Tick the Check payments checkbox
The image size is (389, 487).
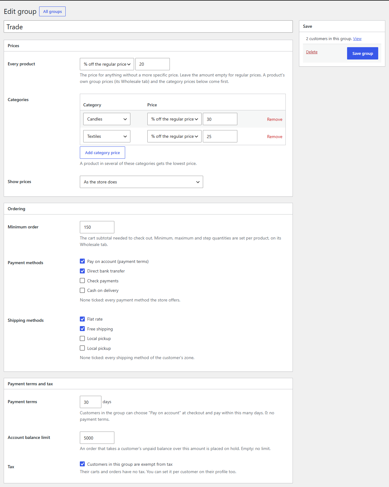click(x=82, y=280)
